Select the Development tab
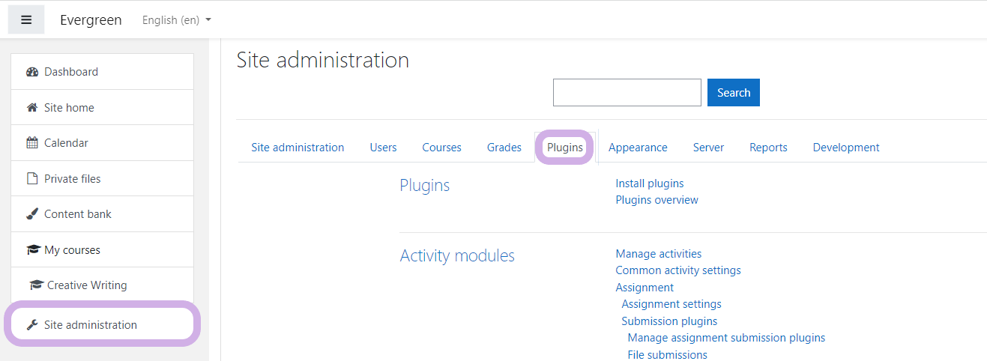 (x=846, y=148)
